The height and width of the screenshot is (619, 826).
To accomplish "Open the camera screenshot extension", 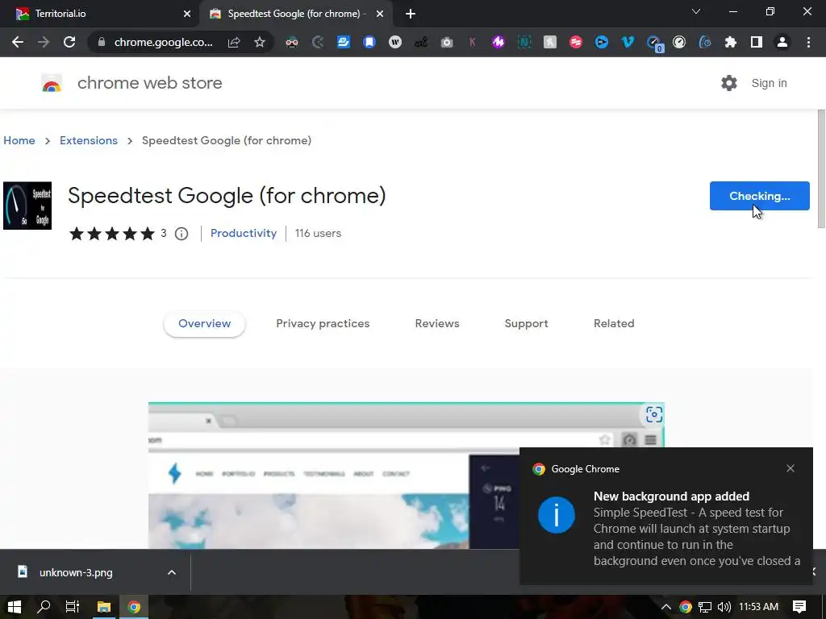I will point(447,42).
